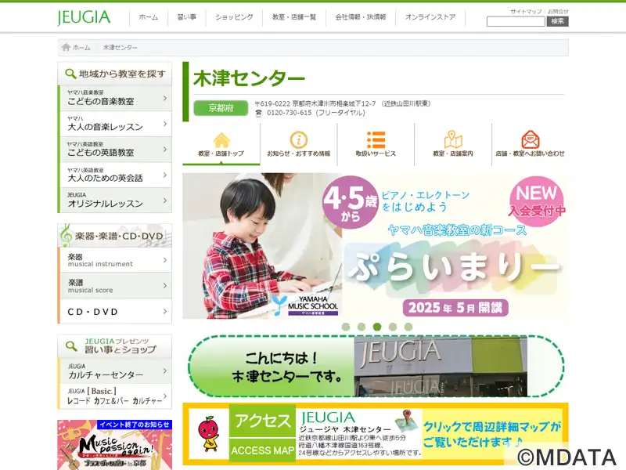
Task: Select the fifth carousel dot
Action: coord(408,327)
